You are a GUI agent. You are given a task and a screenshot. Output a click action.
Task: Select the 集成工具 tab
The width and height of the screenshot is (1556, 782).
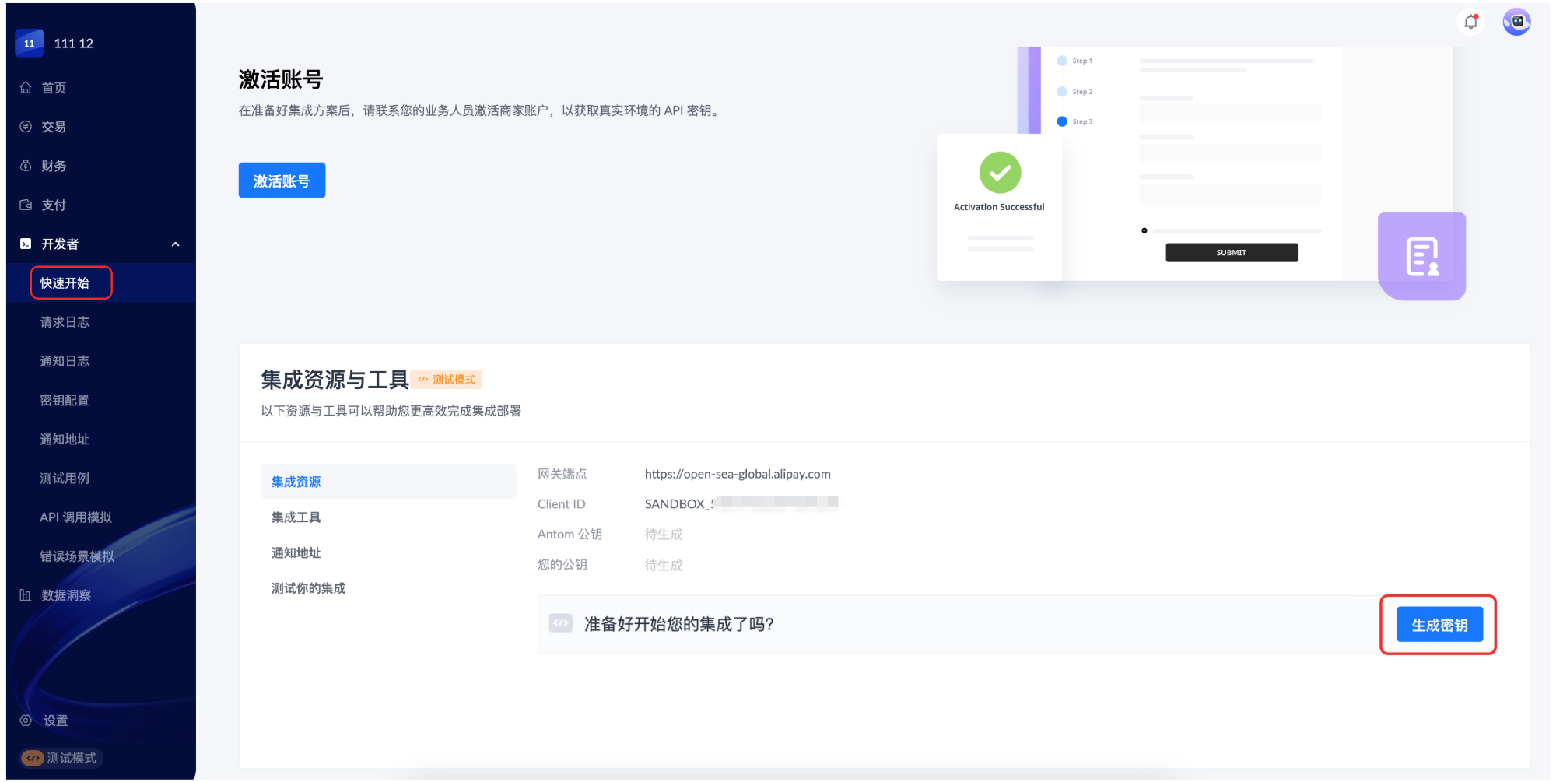pos(296,517)
